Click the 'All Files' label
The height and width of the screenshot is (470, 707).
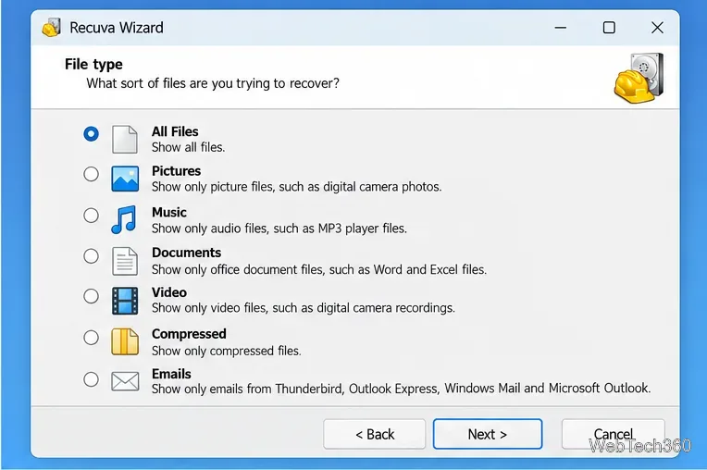pyautogui.click(x=175, y=131)
